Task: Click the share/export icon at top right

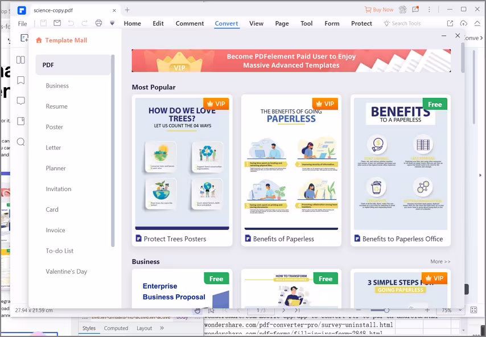Action: (x=450, y=23)
